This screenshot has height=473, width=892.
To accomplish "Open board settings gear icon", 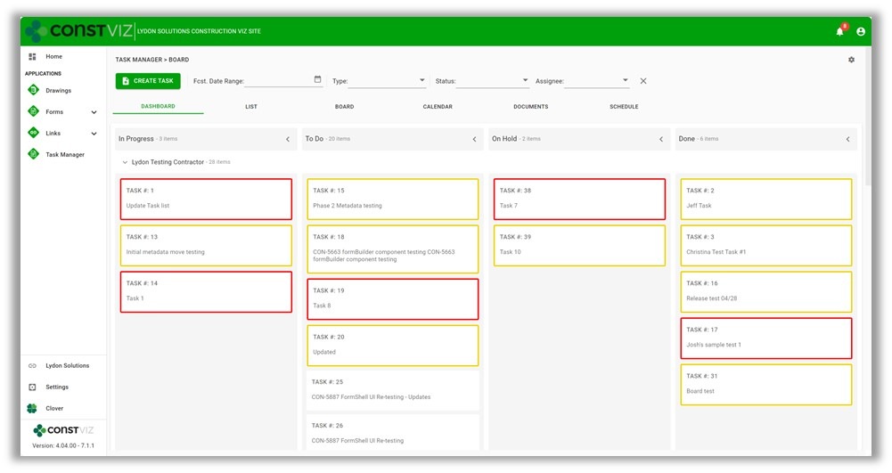I will 851,60.
